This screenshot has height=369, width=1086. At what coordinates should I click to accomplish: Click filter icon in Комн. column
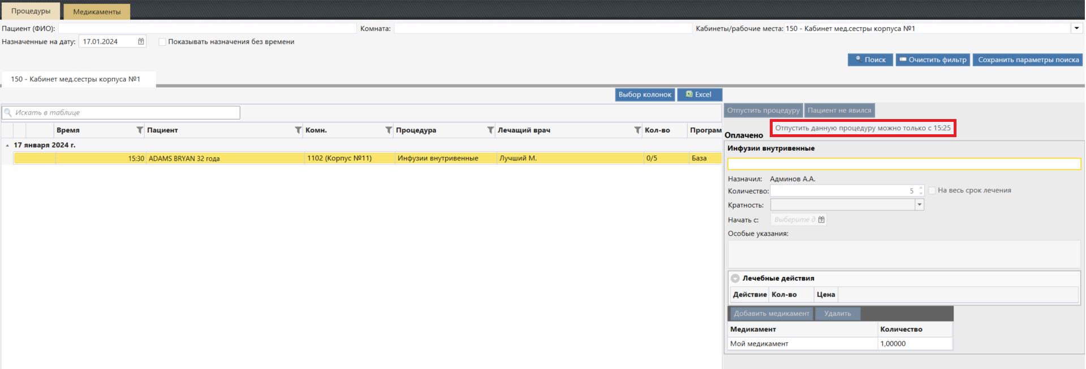pos(389,130)
